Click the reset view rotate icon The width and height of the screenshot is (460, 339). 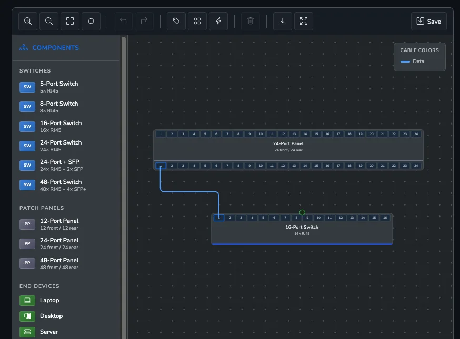point(91,21)
